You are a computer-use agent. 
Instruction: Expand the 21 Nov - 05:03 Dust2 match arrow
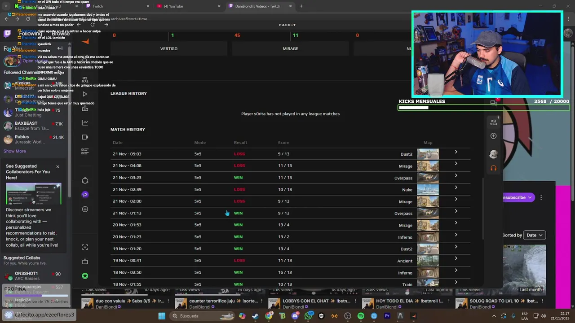tap(456, 152)
